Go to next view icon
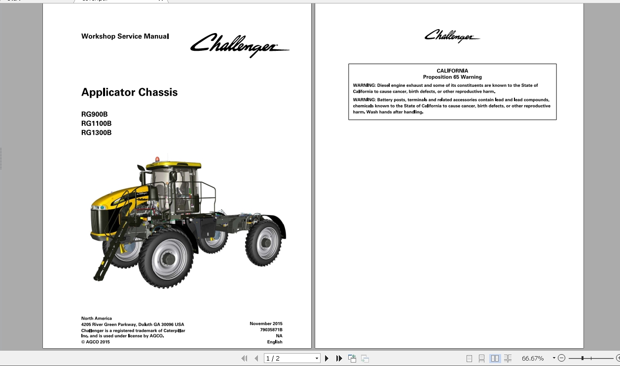The width and height of the screenshot is (620, 366). (x=365, y=359)
